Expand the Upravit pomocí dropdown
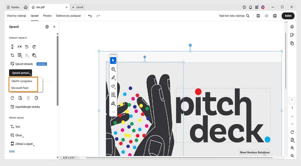301x166 pixels. pyautogui.click(x=20, y=73)
